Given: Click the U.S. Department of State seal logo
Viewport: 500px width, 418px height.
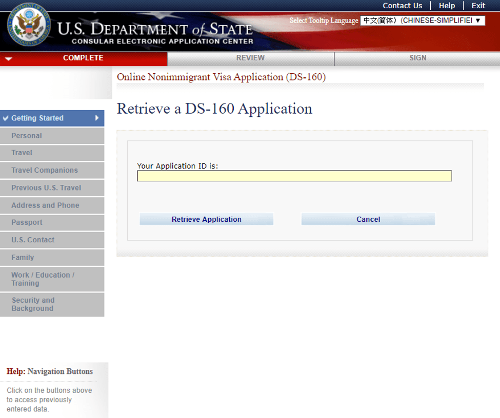Looking at the screenshot, I should [29, 24].
